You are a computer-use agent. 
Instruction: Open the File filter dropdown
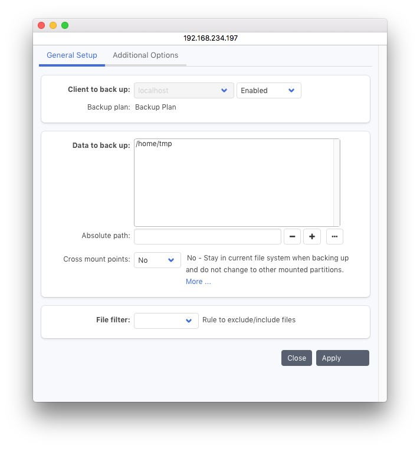pos(166,321)
